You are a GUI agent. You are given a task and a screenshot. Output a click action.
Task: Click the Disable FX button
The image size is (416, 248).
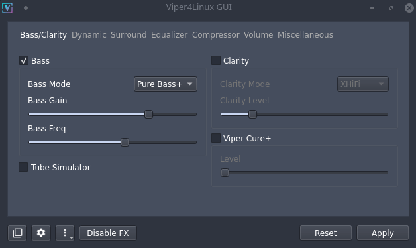click(x=108, y=233)
